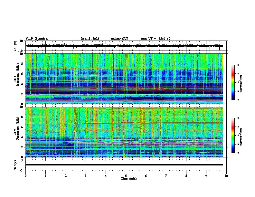Click the "8" kHz tick on ch.1 frequency axis
The image size is (255, 197).
22,64
